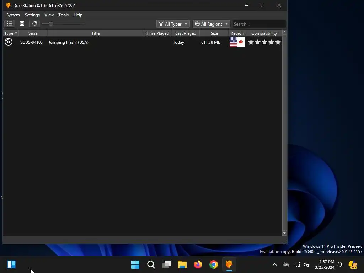Open the clock showing 4:57 PM
The height and width of the screenshot is (273, 364).
(x=325, y=264)
